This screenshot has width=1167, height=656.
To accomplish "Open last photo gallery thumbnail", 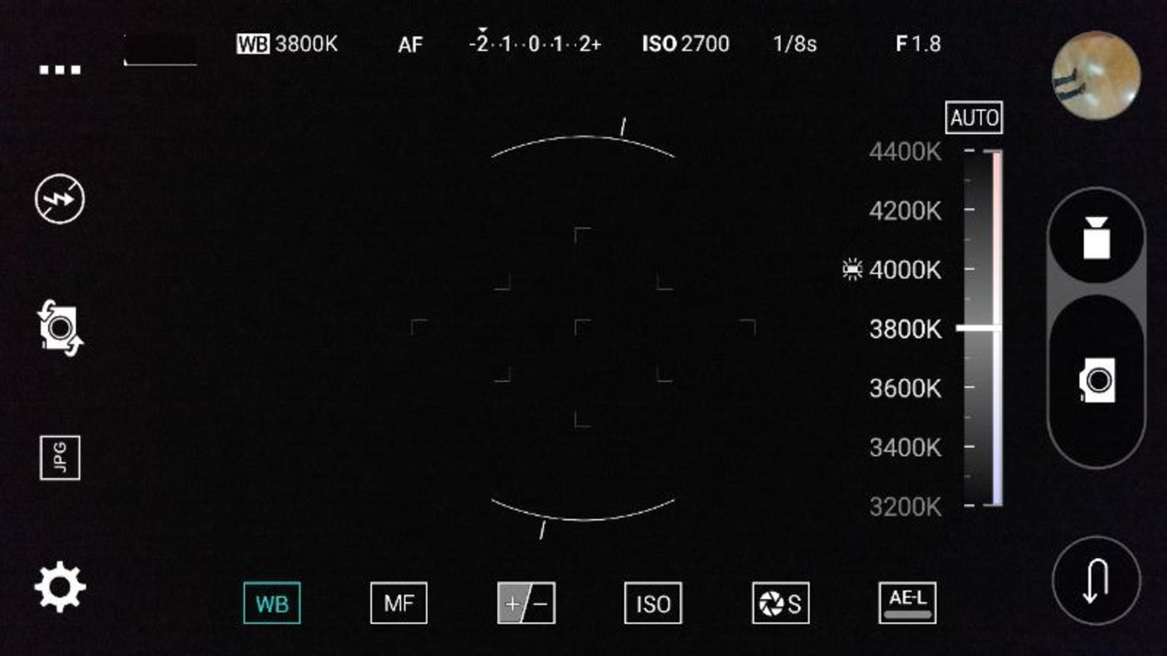I will click(1096, 75).
